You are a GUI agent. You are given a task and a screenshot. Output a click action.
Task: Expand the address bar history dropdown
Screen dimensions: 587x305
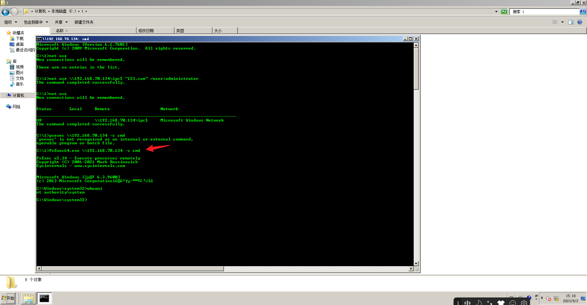tap(497, 12)
